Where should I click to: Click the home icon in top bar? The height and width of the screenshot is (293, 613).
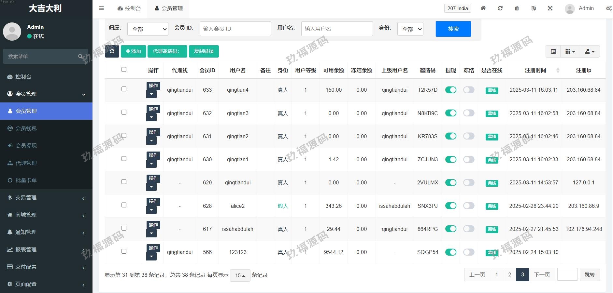click(483, 8)
